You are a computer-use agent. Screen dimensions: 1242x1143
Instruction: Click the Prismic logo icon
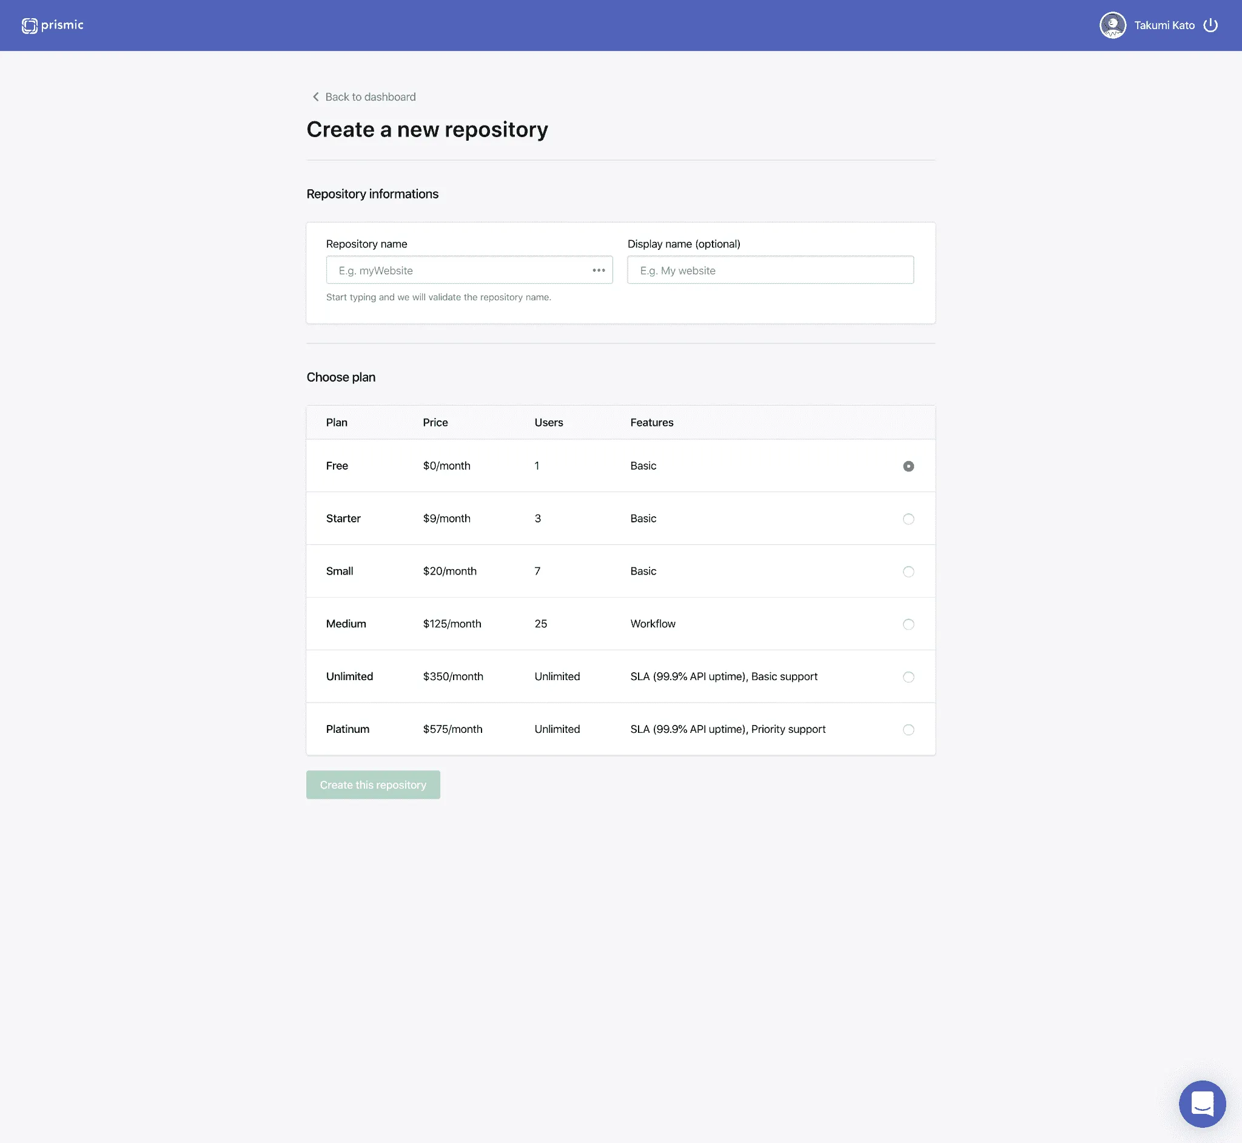[29, 25]
